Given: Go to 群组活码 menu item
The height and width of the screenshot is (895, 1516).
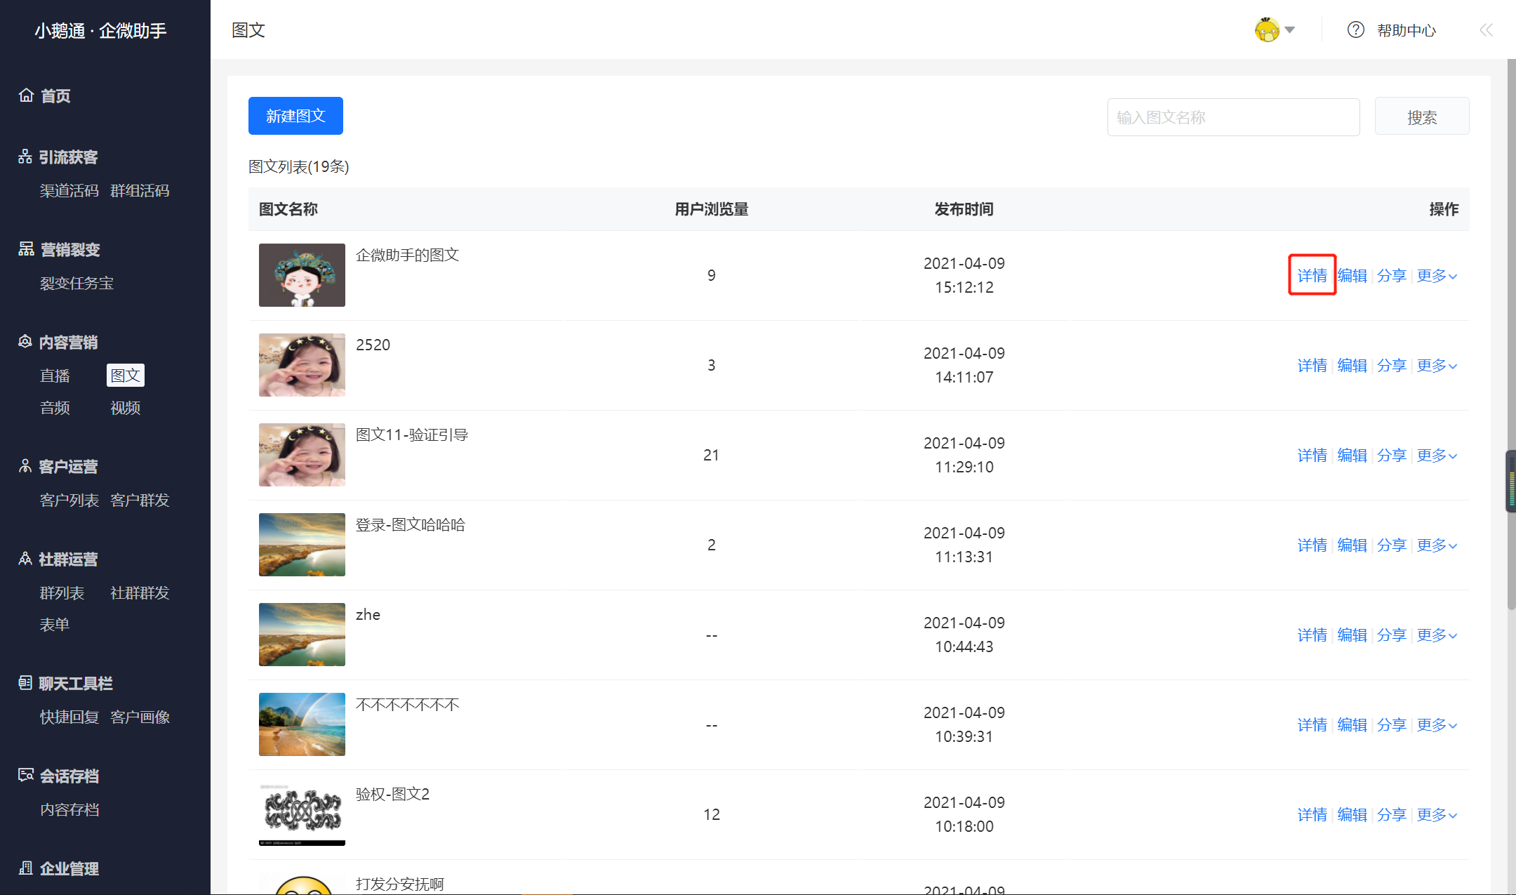Looking at the screenshot, I should [140, 190].
